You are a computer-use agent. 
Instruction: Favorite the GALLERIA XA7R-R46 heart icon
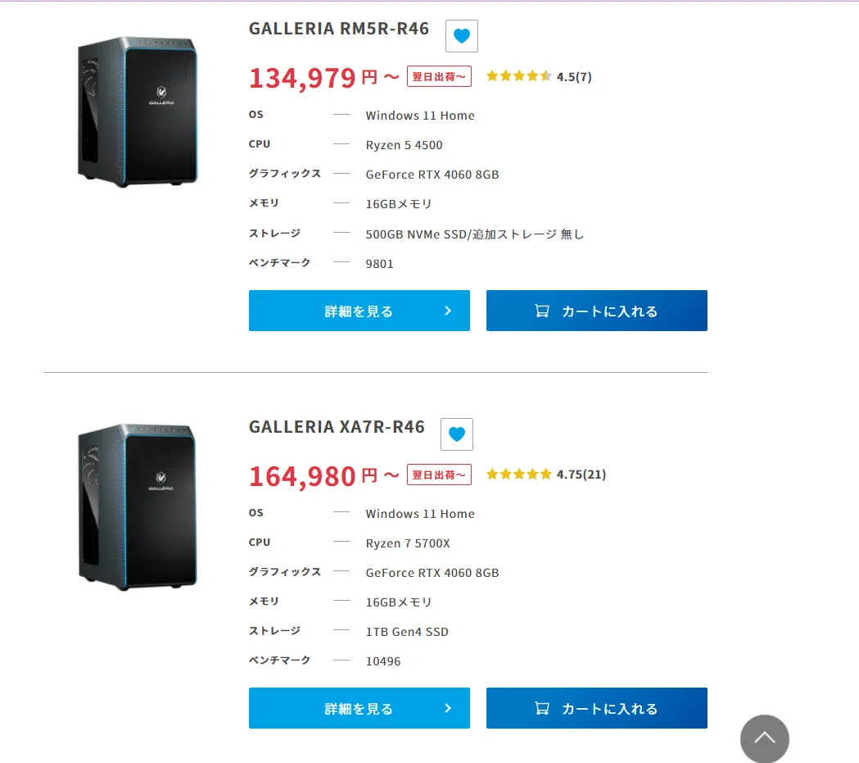(x=457, y=434)
